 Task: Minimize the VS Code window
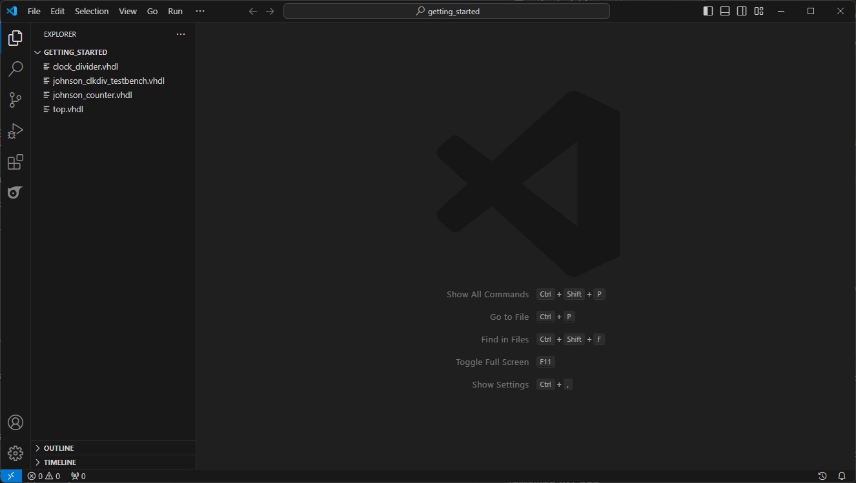(782, 11)
